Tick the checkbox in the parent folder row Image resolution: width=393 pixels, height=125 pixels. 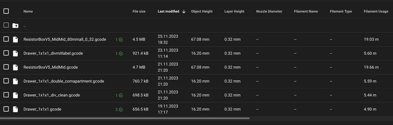click(6, 25)
